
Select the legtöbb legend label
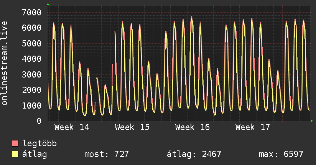click(39, 144)
